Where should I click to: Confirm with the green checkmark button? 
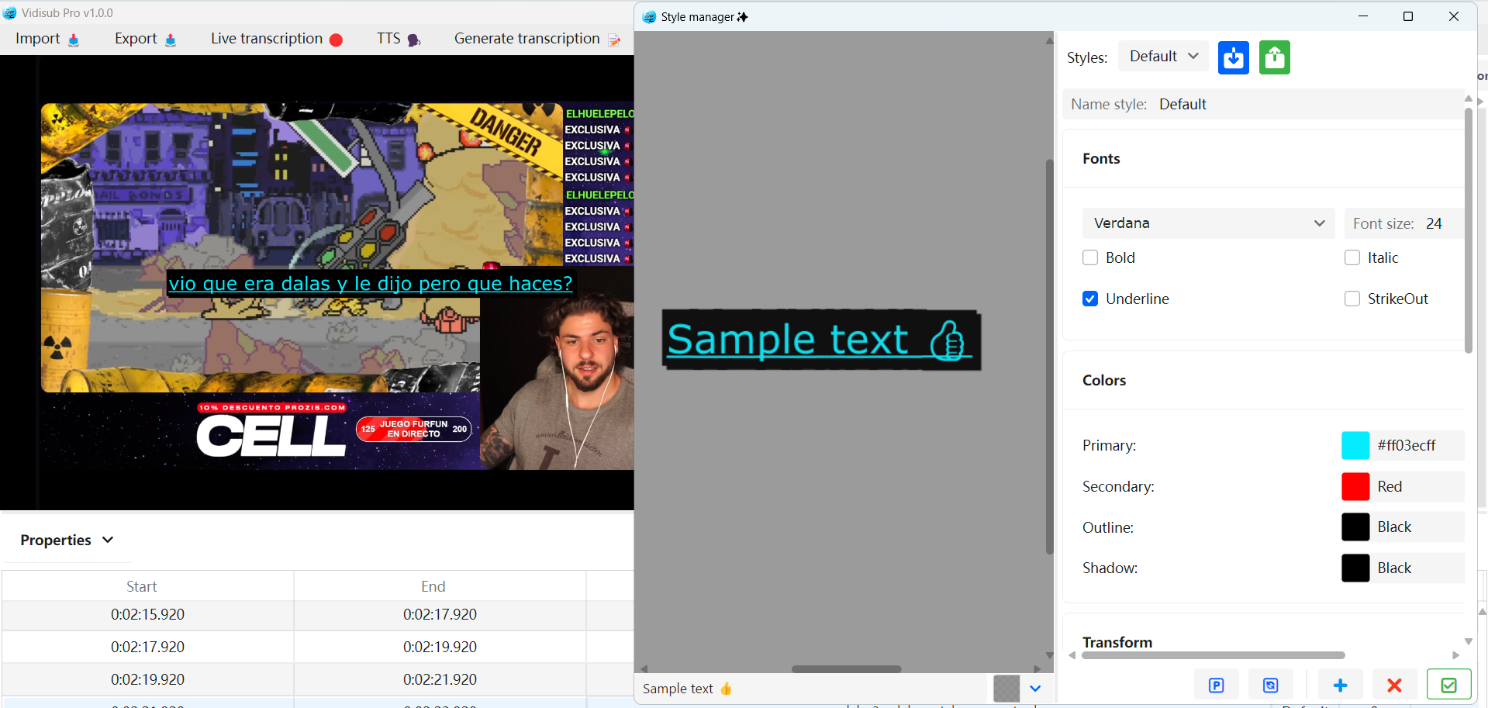pos(1448,686)
